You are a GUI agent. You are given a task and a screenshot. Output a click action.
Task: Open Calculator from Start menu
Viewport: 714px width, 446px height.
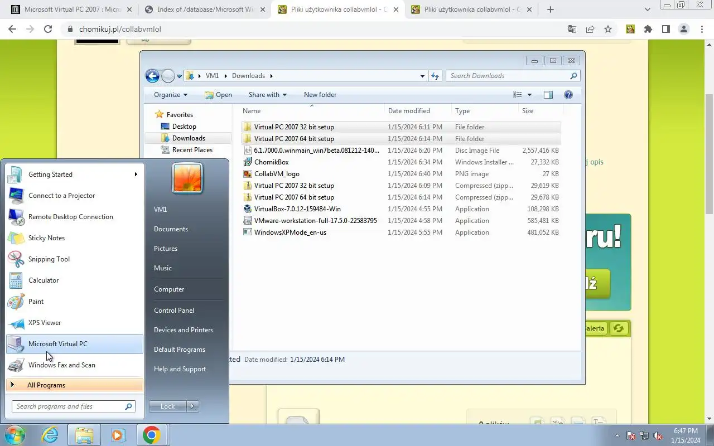[74, 280]
